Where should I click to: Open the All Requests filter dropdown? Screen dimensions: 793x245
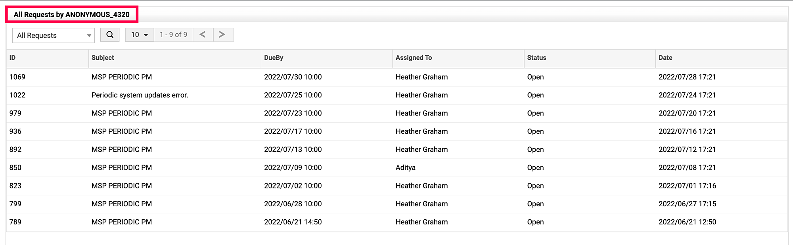pos(54,36)
